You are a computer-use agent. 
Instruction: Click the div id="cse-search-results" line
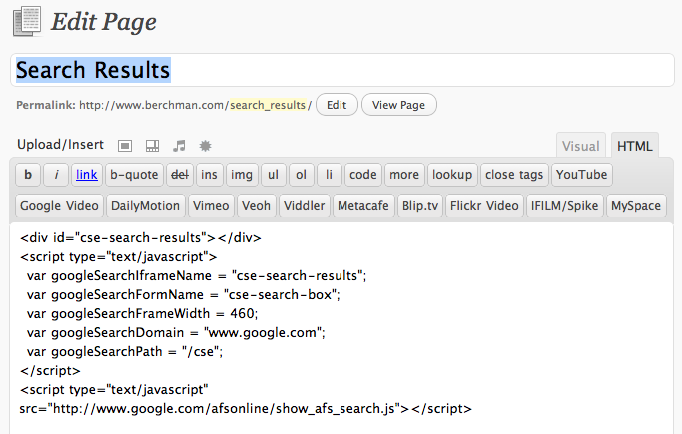coord(141,238)
